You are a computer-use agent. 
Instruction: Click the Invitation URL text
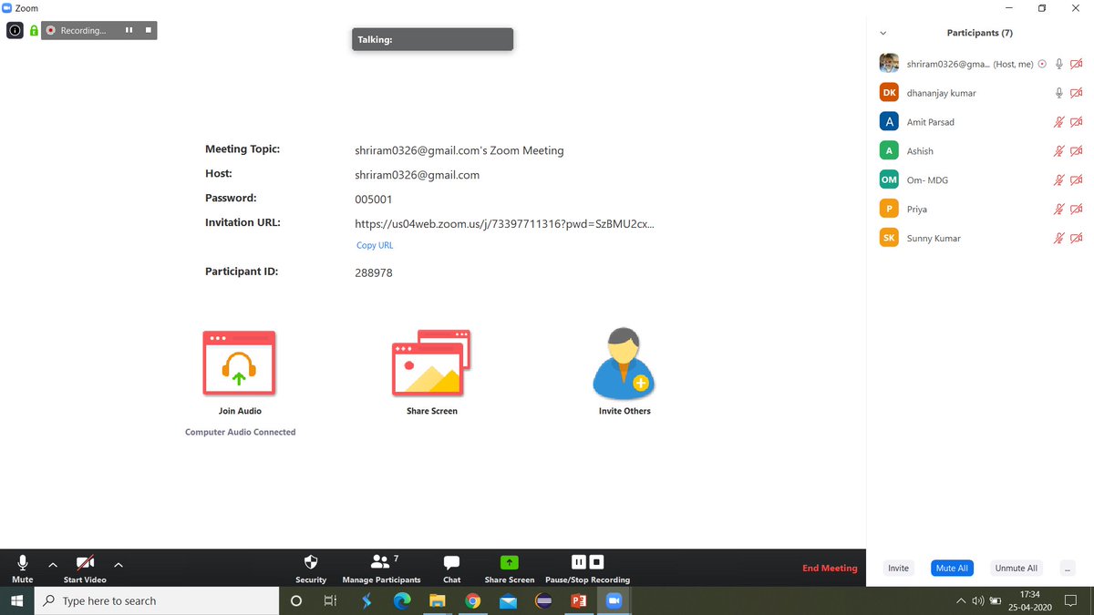point(505,223)
